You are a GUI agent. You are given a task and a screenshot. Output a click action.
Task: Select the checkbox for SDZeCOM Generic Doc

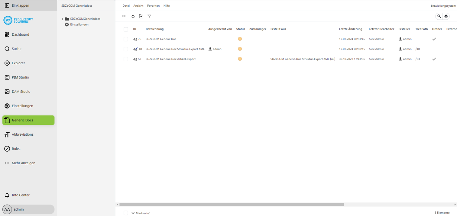coord(126,39)
